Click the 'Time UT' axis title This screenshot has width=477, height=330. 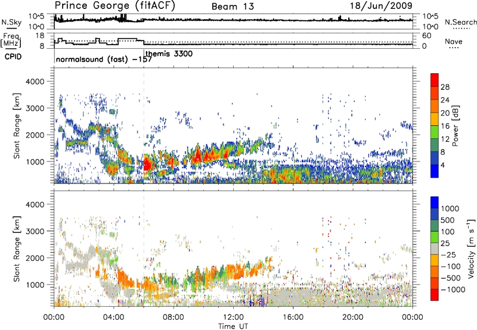click(233, 326)
